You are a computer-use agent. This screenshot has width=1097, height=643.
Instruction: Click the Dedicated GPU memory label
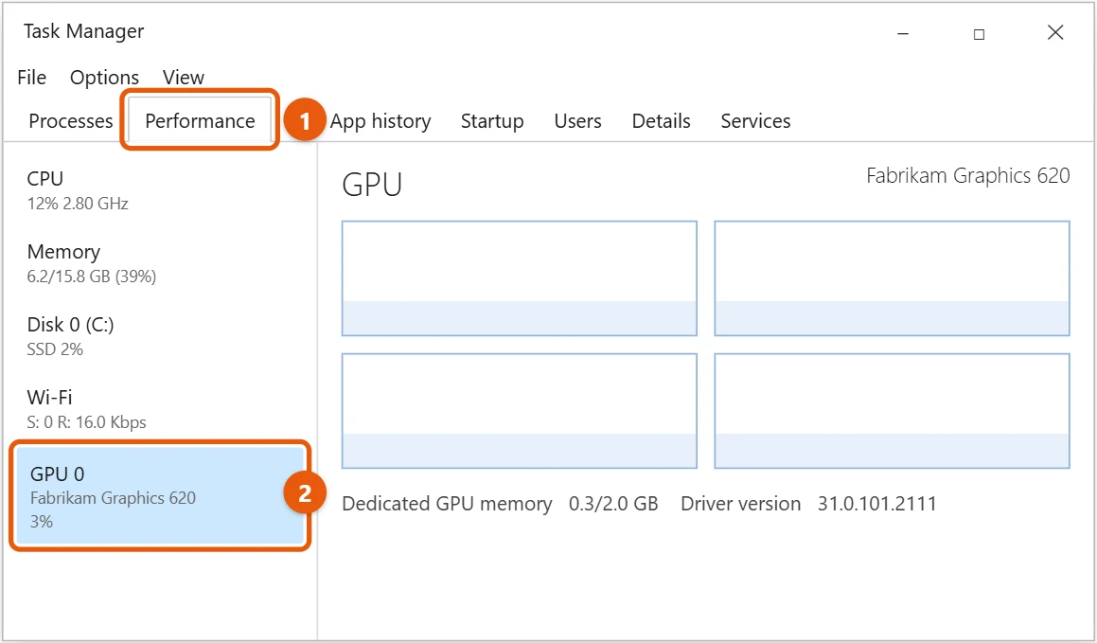[x=447, y=504]
